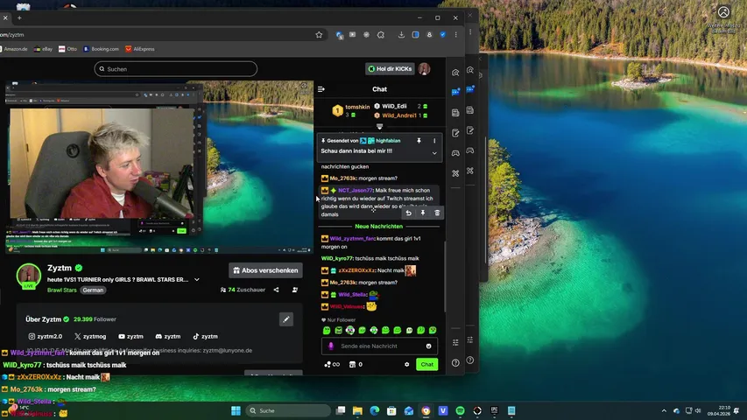Click the zXxZEROXxXz username in chat
This screenshot has height=420, width=747.
coord(356,270)
